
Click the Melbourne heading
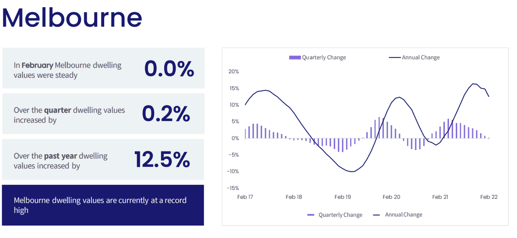(x=72, y=17)
